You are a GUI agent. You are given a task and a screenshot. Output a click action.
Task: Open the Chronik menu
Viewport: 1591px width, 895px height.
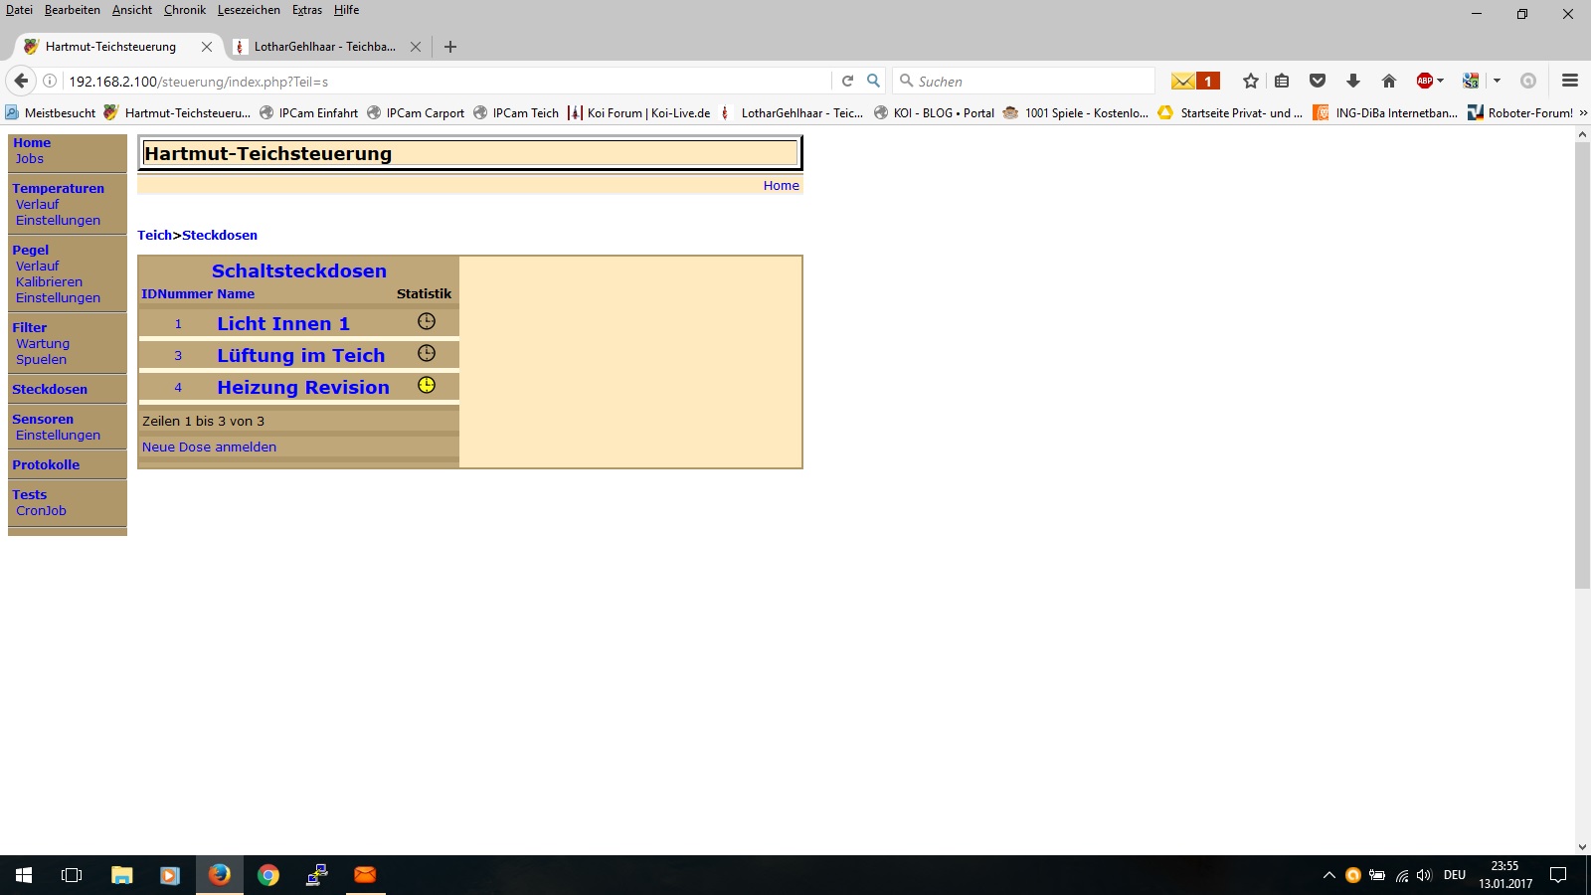tap(184, 10)
